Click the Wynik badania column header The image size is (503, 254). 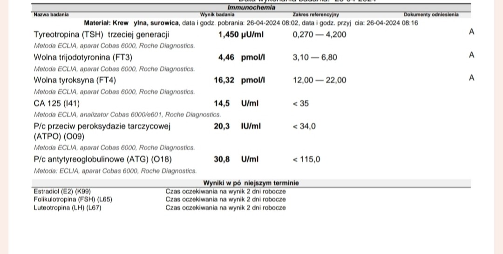click(217, 14)
